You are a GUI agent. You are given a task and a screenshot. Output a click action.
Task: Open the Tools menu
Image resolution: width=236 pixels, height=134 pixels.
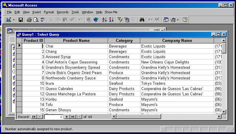[x=75, y=12]
